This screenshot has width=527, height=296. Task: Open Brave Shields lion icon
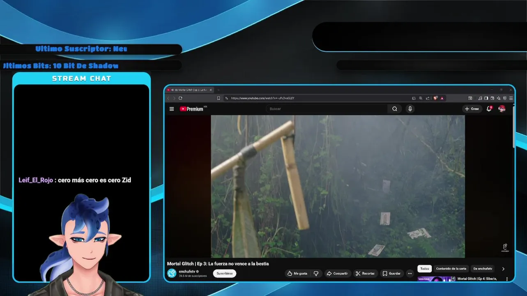tap(435, 98)
